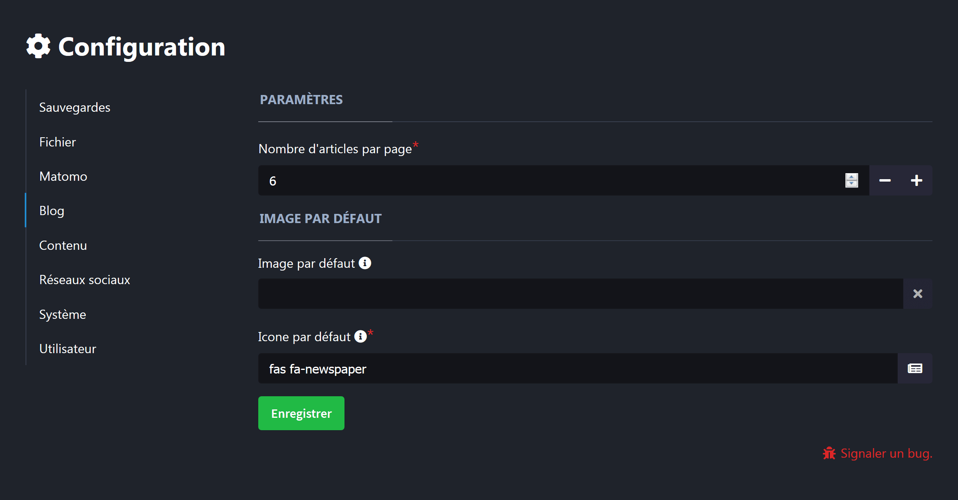958x500 pixels.
Task: Click the minus to decrease articles per page
Action: 885,180
